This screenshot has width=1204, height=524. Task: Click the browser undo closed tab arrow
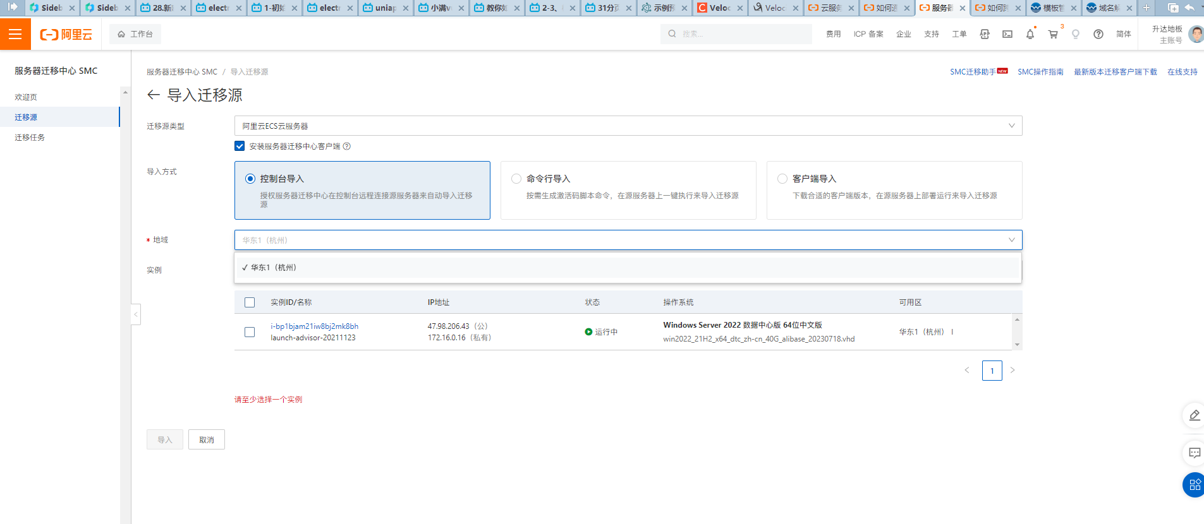click(1189, 8)
